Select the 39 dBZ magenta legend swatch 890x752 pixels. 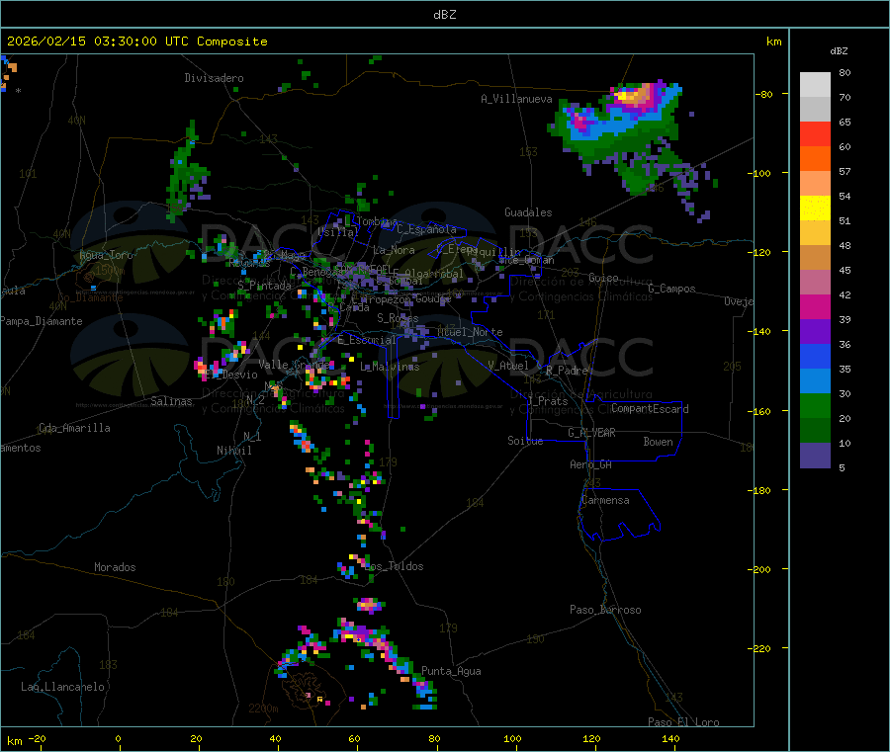pos(815,306)
